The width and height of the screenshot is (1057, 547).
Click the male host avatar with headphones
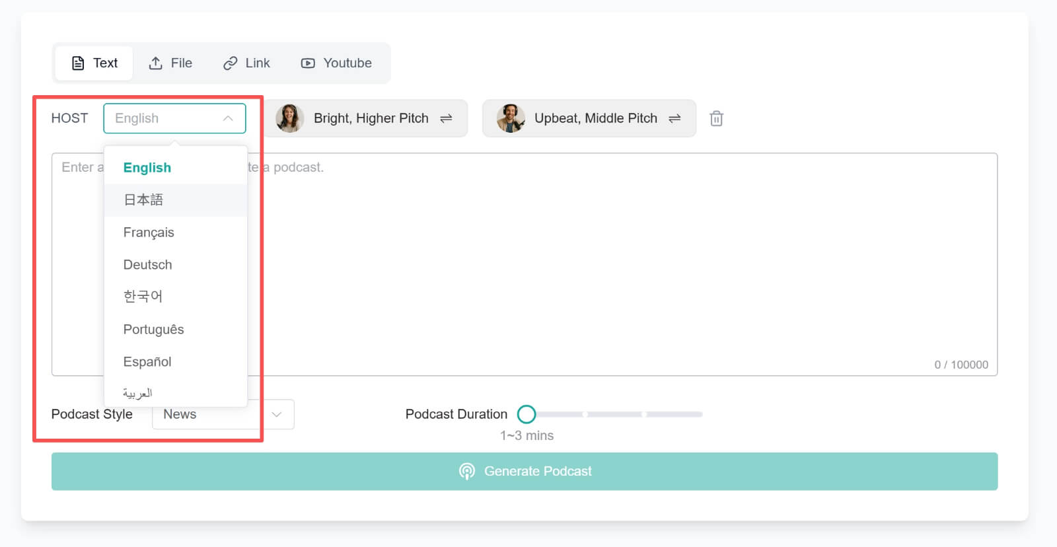pos(511,118)
